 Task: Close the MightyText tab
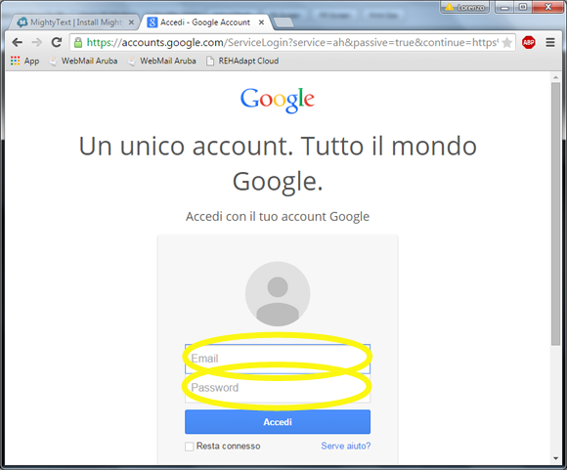click(x=131, y=22)
